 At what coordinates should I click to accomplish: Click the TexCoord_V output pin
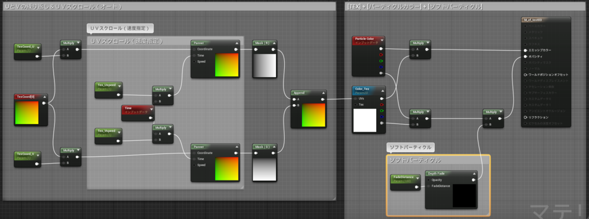click(37, 164)
